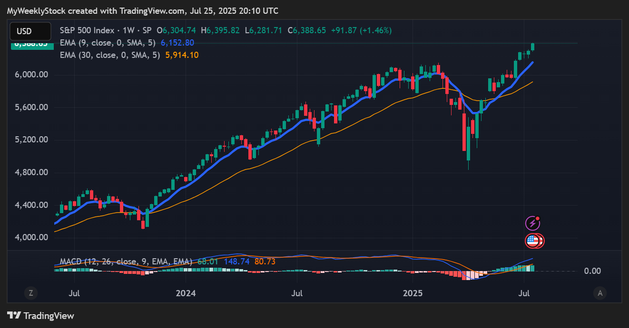Viewport: 629px width, 328px height.
Task: Click the 2025 time axis label
Action: tap(413, 293)
